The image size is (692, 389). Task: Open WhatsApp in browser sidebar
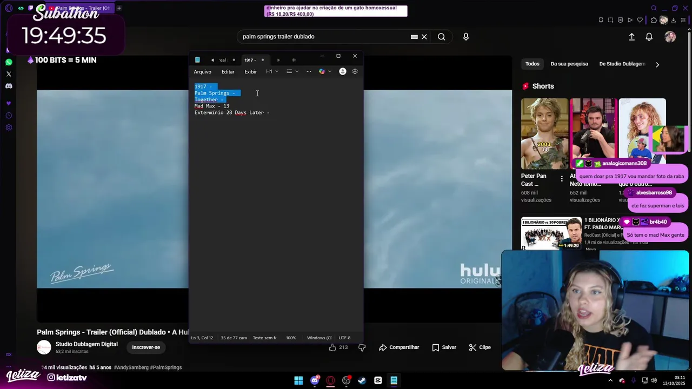[9, 62]
